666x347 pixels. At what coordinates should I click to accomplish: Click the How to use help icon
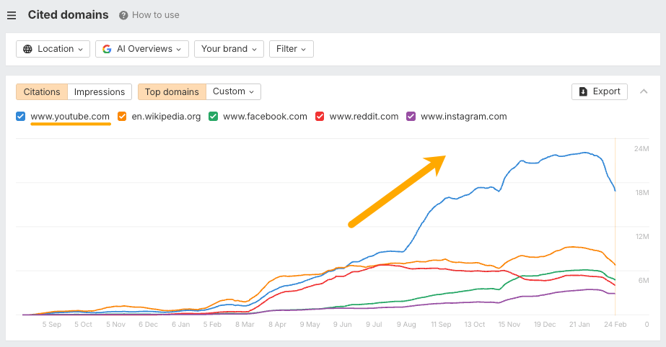tap(123, 15)
